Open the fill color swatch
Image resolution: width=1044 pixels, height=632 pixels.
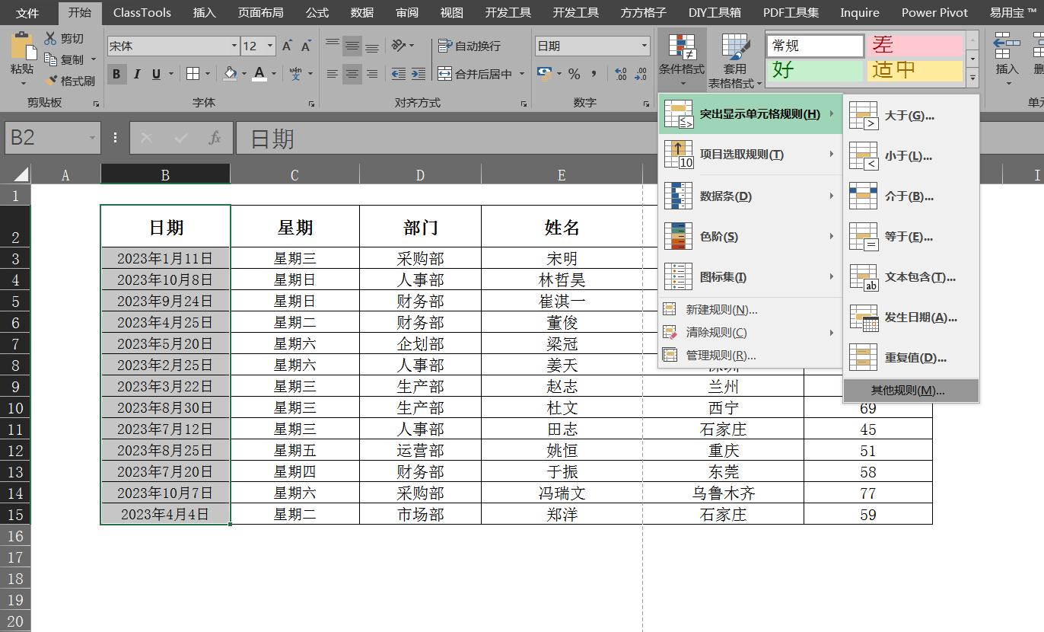[231, 74]
